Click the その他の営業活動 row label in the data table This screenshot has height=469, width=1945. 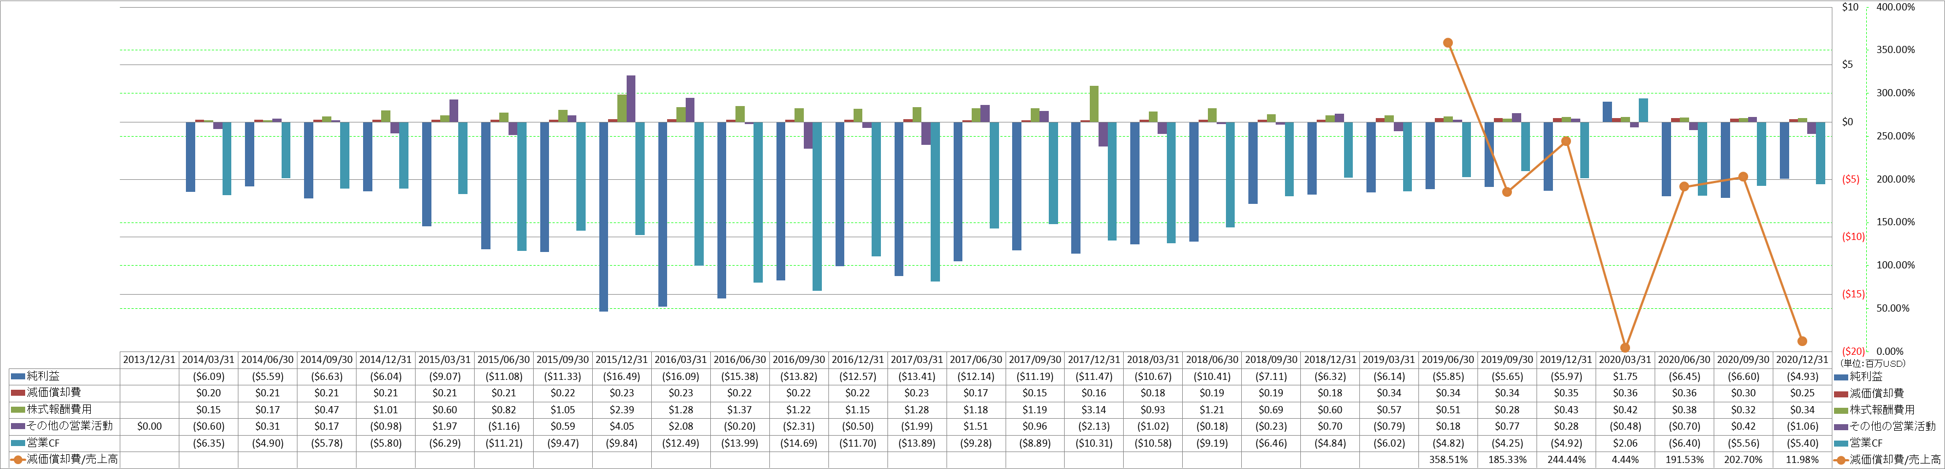tap(69, 426)
